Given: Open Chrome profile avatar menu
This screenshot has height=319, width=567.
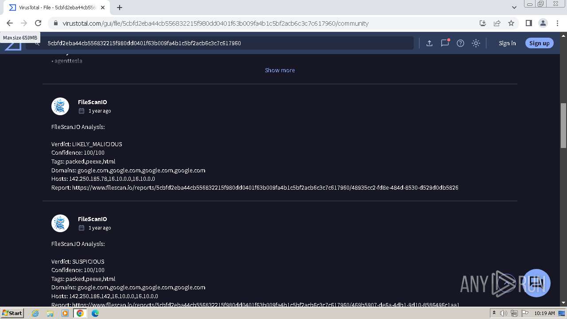Looking at the screenshot, I should click(x=543, y=23).
